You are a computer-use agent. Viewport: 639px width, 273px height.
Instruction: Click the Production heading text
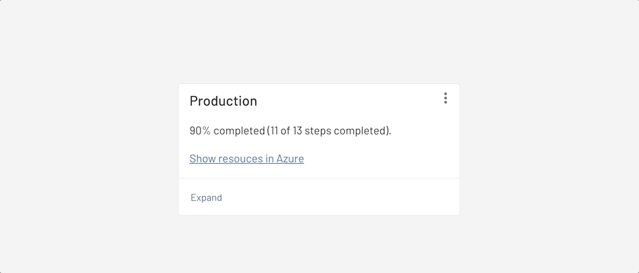tap(224, 101)
